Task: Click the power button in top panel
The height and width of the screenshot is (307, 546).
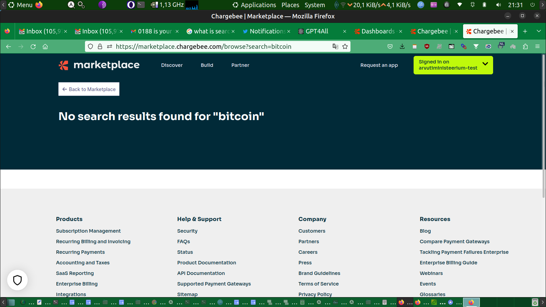Action: click(532, 5)
